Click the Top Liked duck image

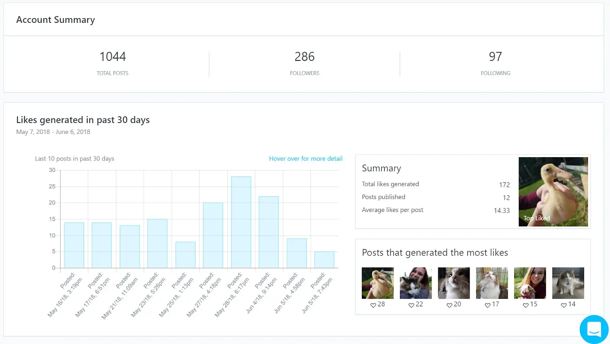553,192
